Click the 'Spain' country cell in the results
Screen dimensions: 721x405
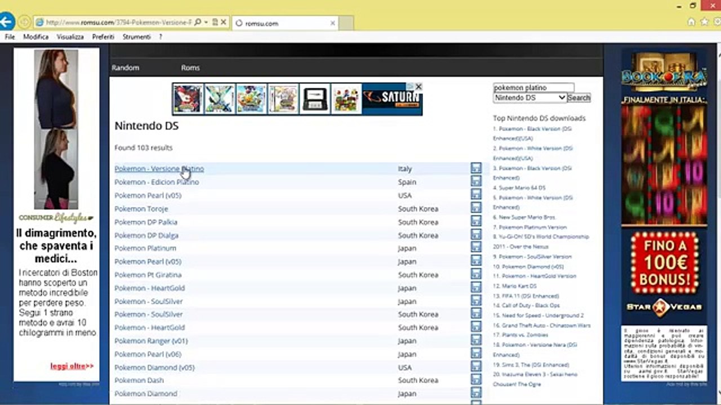click(x=407, y=182)
